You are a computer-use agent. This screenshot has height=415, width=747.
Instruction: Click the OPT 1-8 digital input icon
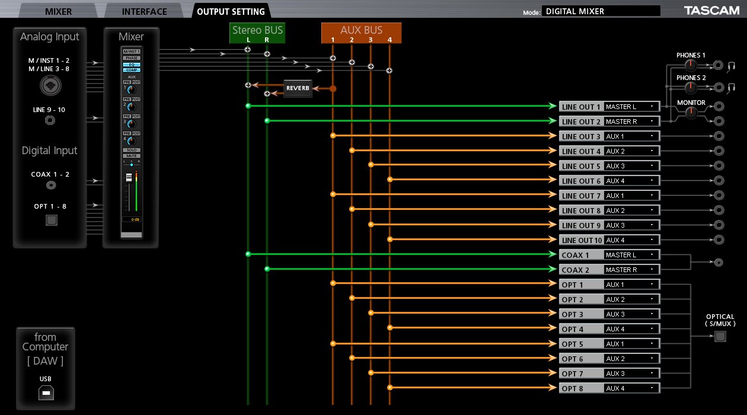pyautogui.click(x=51, y=220)
